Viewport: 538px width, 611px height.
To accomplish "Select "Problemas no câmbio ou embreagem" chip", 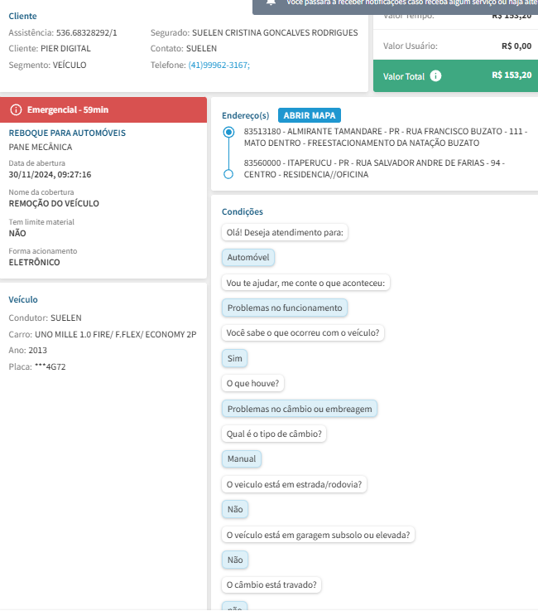I will [x=300, y=409].
